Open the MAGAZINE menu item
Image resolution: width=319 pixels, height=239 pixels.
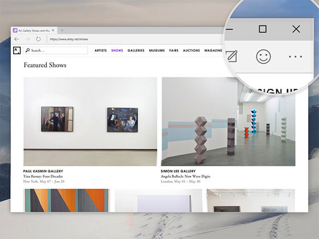coord(213,51)
